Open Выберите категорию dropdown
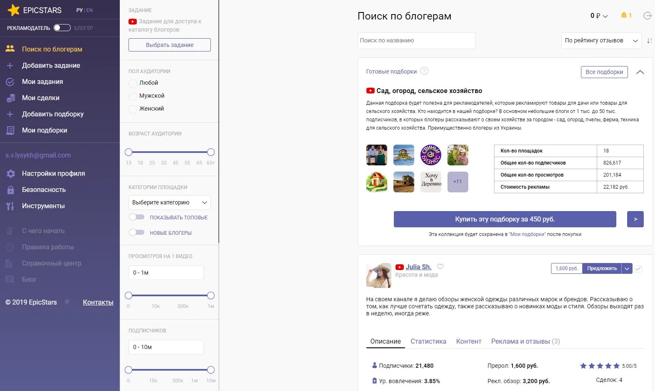 (170, 202)
